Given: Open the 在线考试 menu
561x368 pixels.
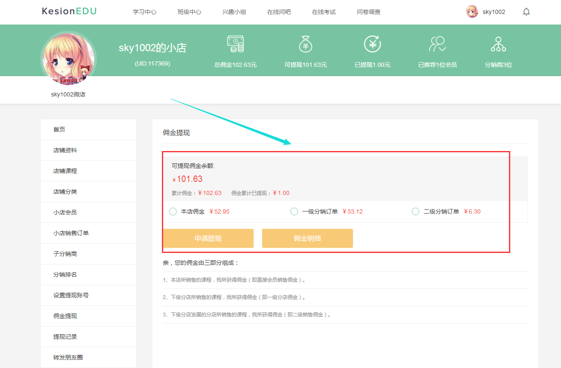Looking at the screenshot, I should click(324, 12).
